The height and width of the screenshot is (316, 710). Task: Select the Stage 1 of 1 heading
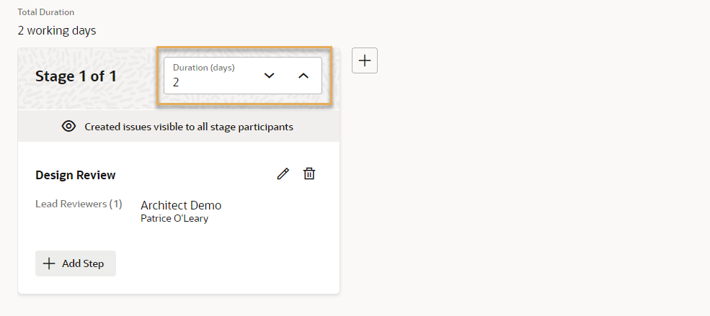pos(76,76)
